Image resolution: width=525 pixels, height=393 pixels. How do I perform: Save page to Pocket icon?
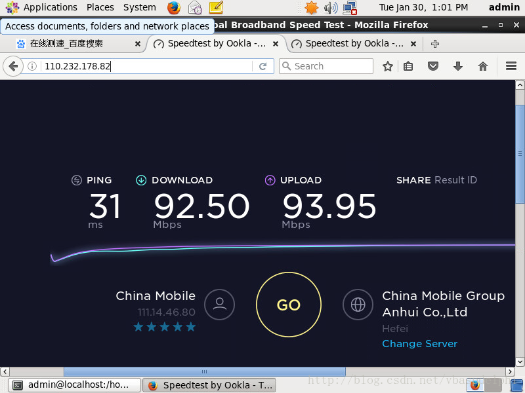433,66
